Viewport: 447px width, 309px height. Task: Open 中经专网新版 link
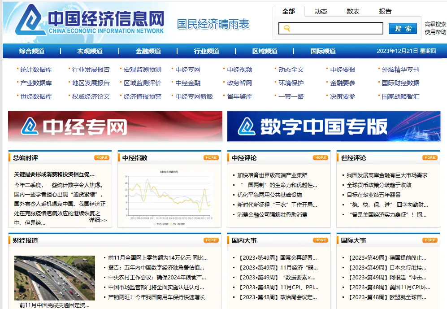(194, 96)
